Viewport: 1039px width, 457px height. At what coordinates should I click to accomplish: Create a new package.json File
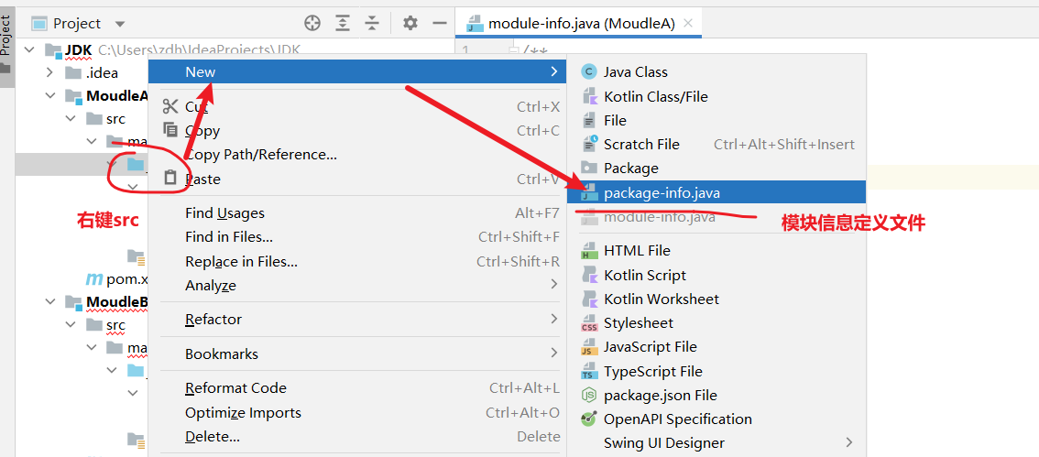717,395
